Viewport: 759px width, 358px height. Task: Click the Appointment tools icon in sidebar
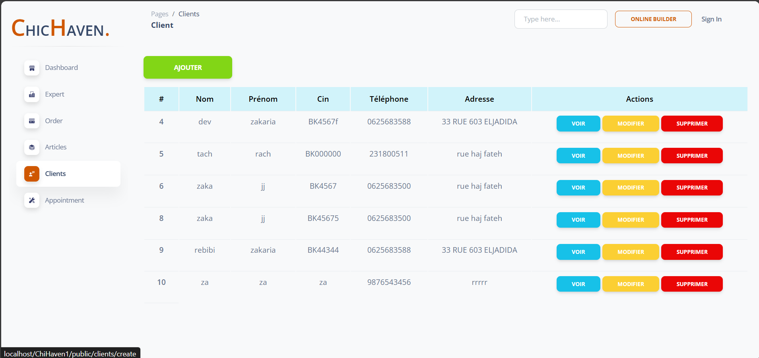(32, 200)
